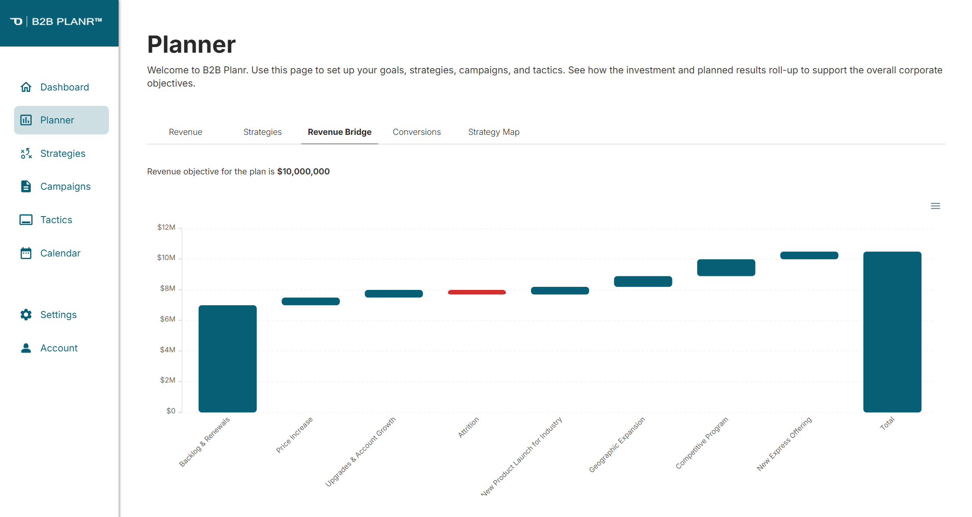Switch to the Strategies tab
Viewport: 972px width, 517px height.
[x=262, y=132]
